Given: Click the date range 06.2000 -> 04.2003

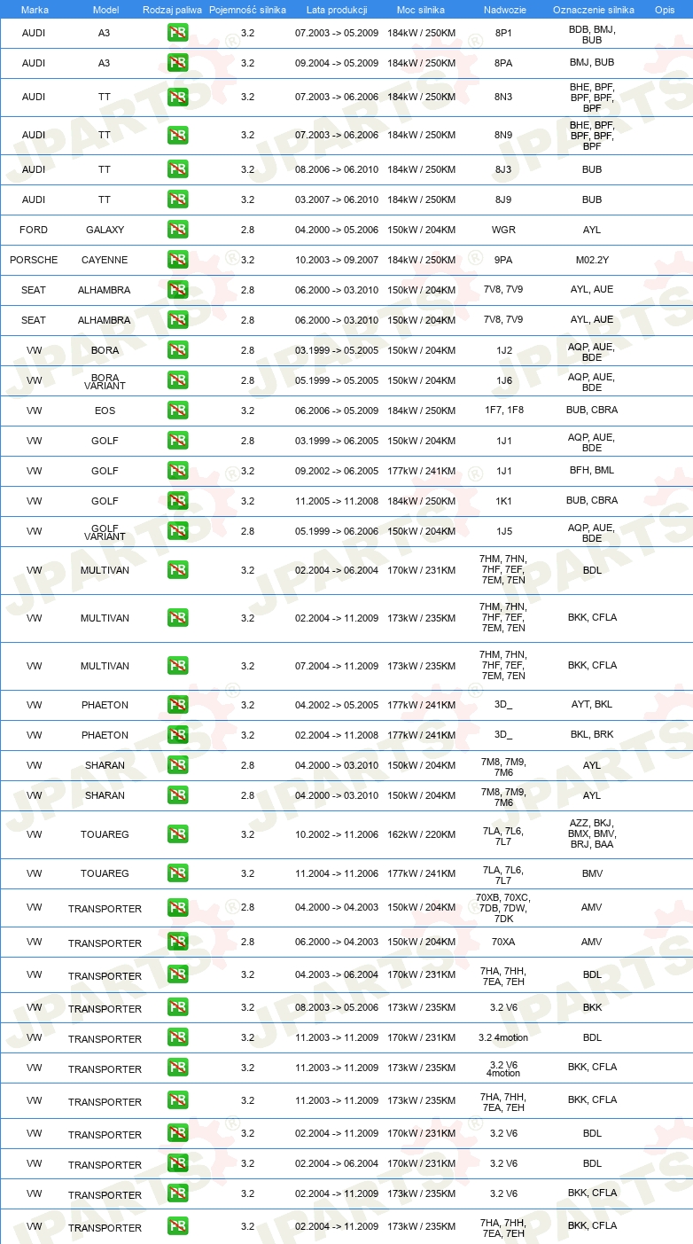Looking at the screenshot, I should click(x=337, y=943).
